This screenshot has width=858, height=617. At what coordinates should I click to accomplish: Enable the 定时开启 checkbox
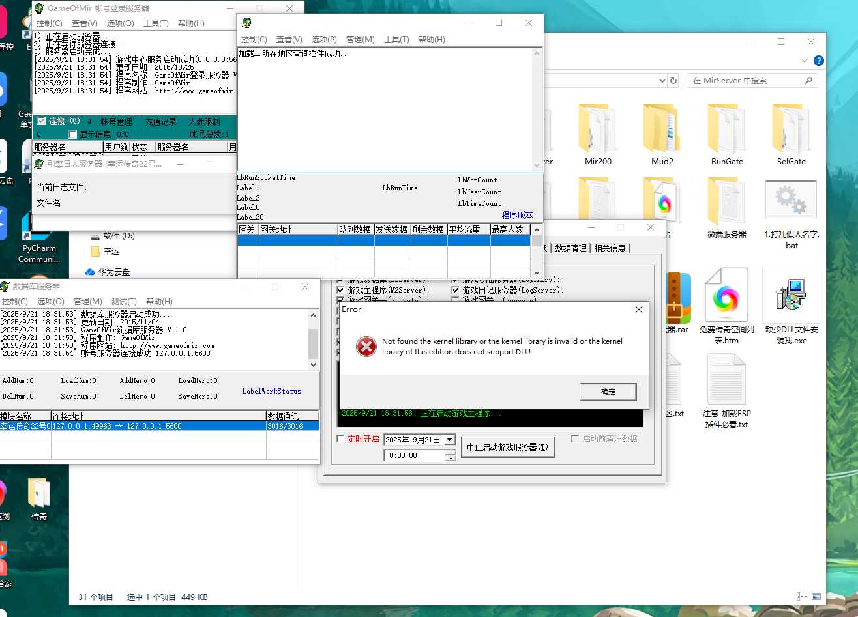(340, 439)
